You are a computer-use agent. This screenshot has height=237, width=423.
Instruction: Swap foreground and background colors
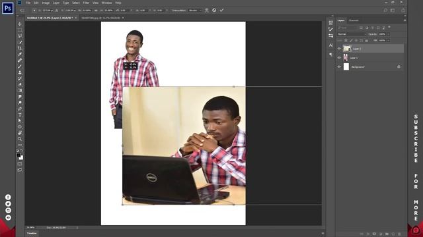coord(22,151)
